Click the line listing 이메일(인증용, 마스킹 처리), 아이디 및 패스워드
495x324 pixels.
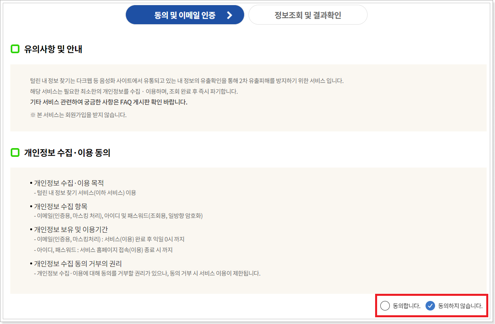tap(118, 216)
